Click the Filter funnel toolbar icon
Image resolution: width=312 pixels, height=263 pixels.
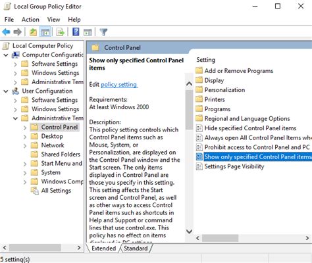click(103, 32)
